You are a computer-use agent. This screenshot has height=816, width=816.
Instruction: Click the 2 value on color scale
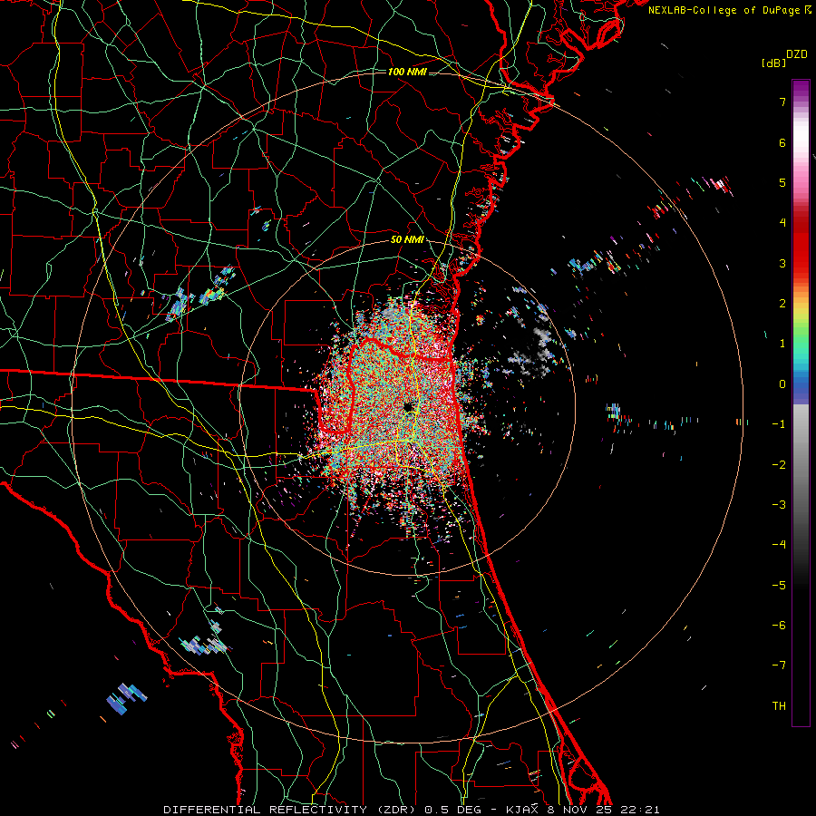click(782, 304)
